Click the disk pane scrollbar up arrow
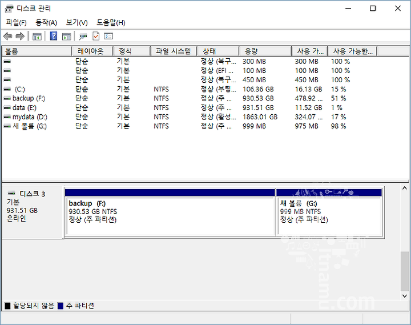 click(405, 188)
